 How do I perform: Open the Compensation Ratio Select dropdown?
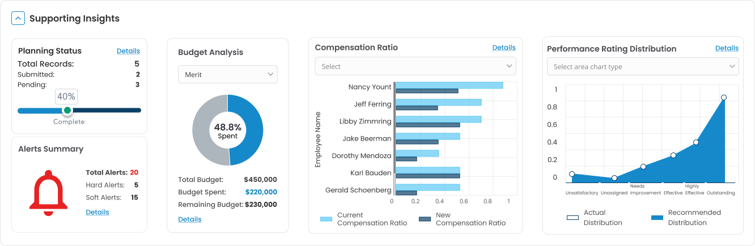pyautogui.click(x=415, y=66)
